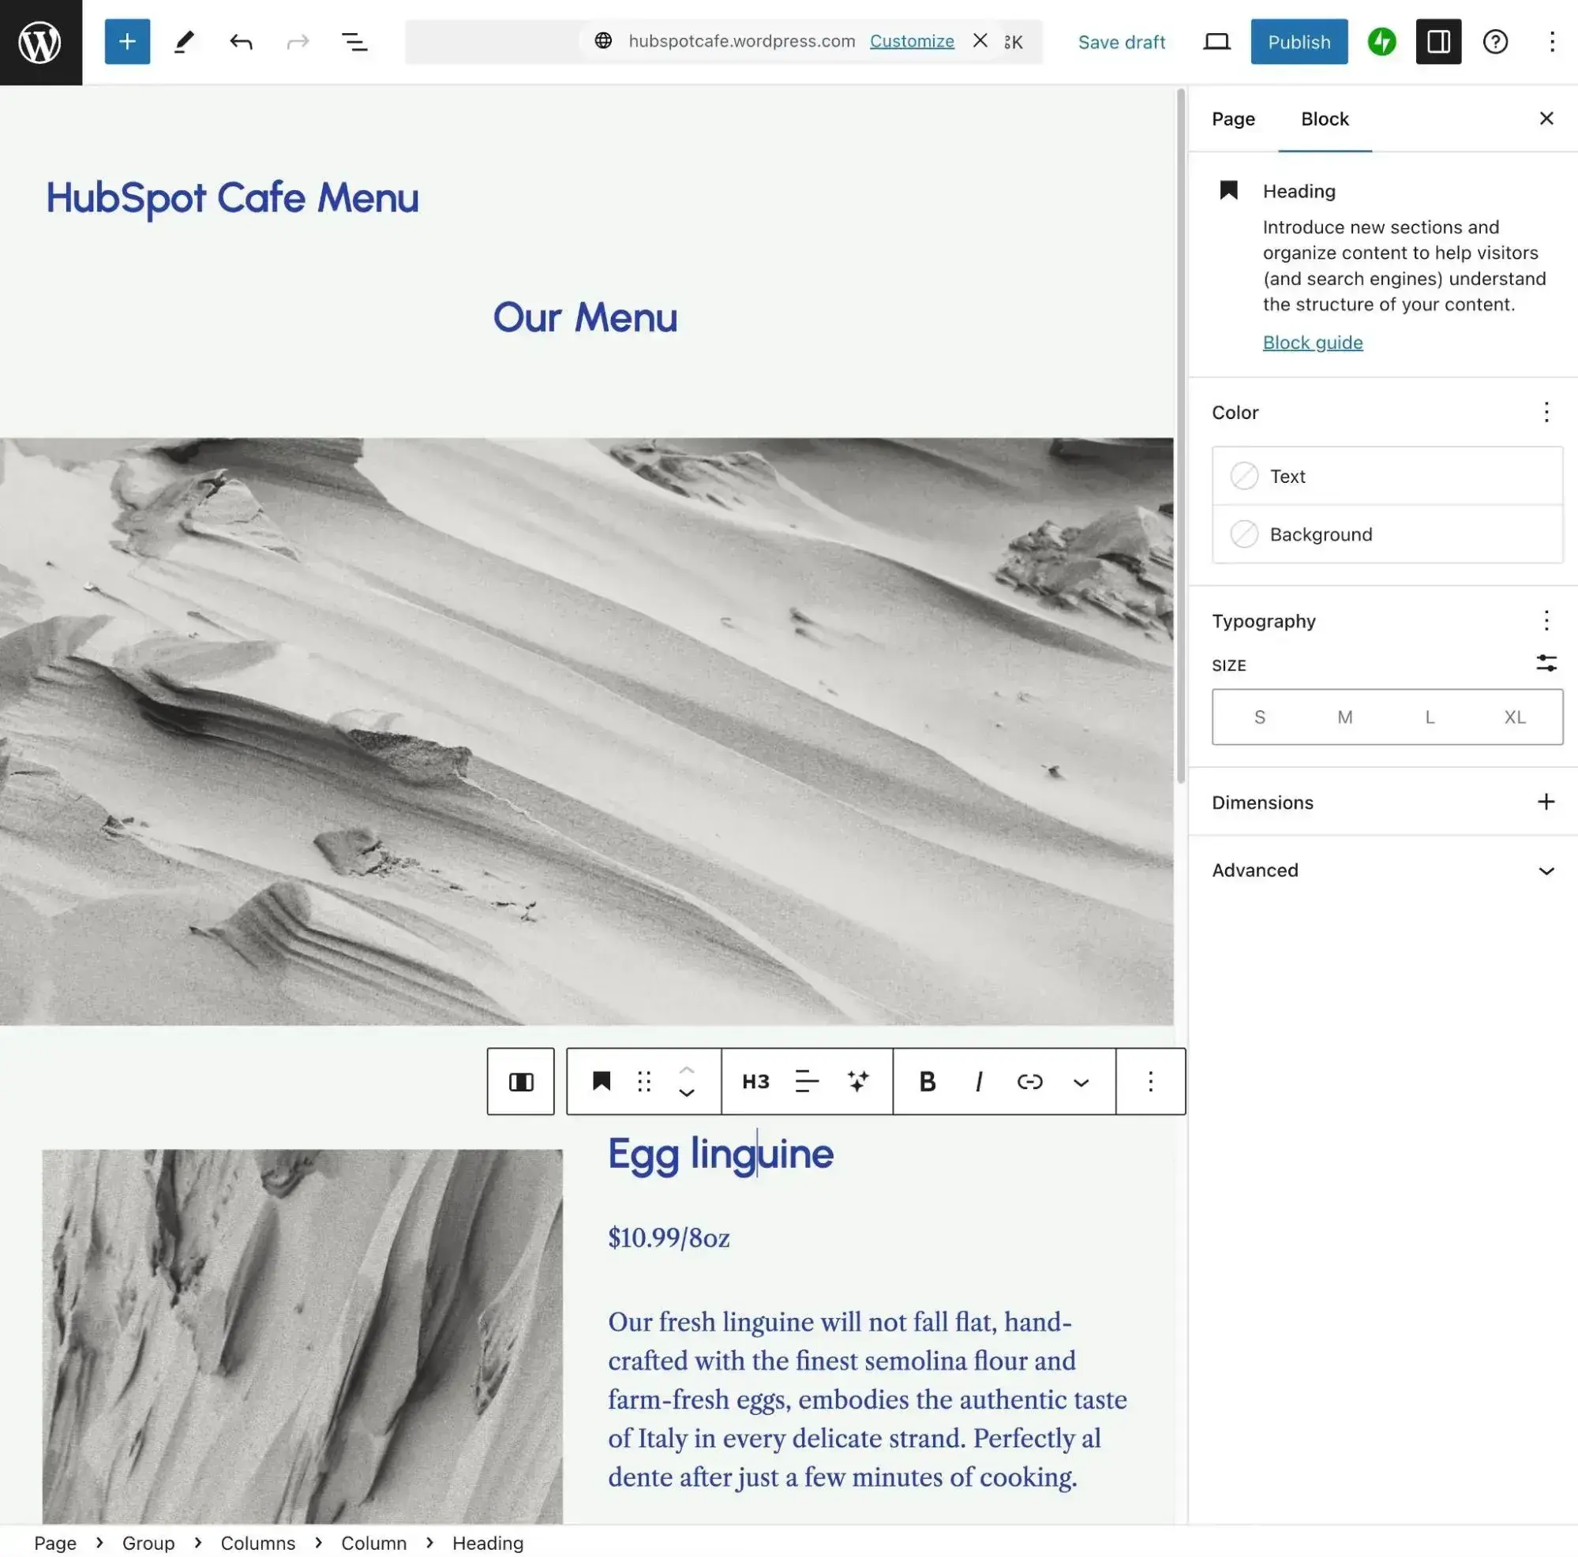Enable the desktop preview view
This screenshot has height=1557, width=1578.
1216,42
